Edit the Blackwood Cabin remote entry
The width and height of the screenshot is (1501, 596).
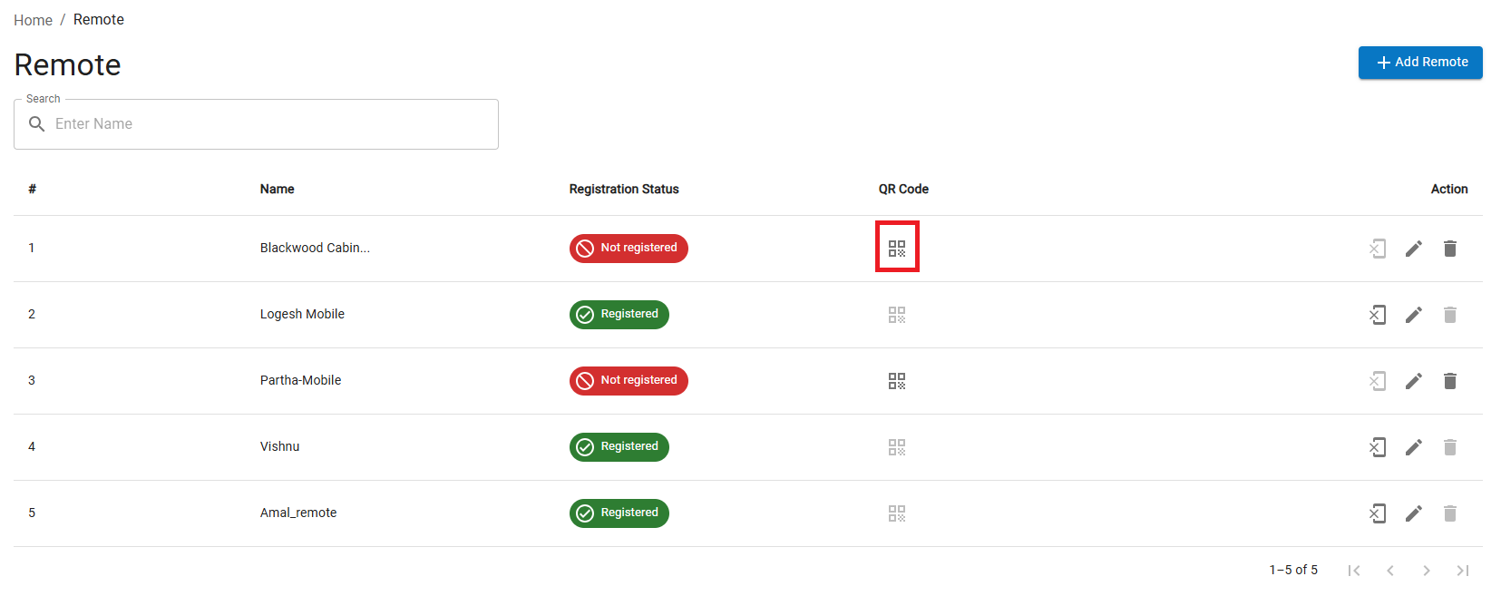pos(1413,249)
